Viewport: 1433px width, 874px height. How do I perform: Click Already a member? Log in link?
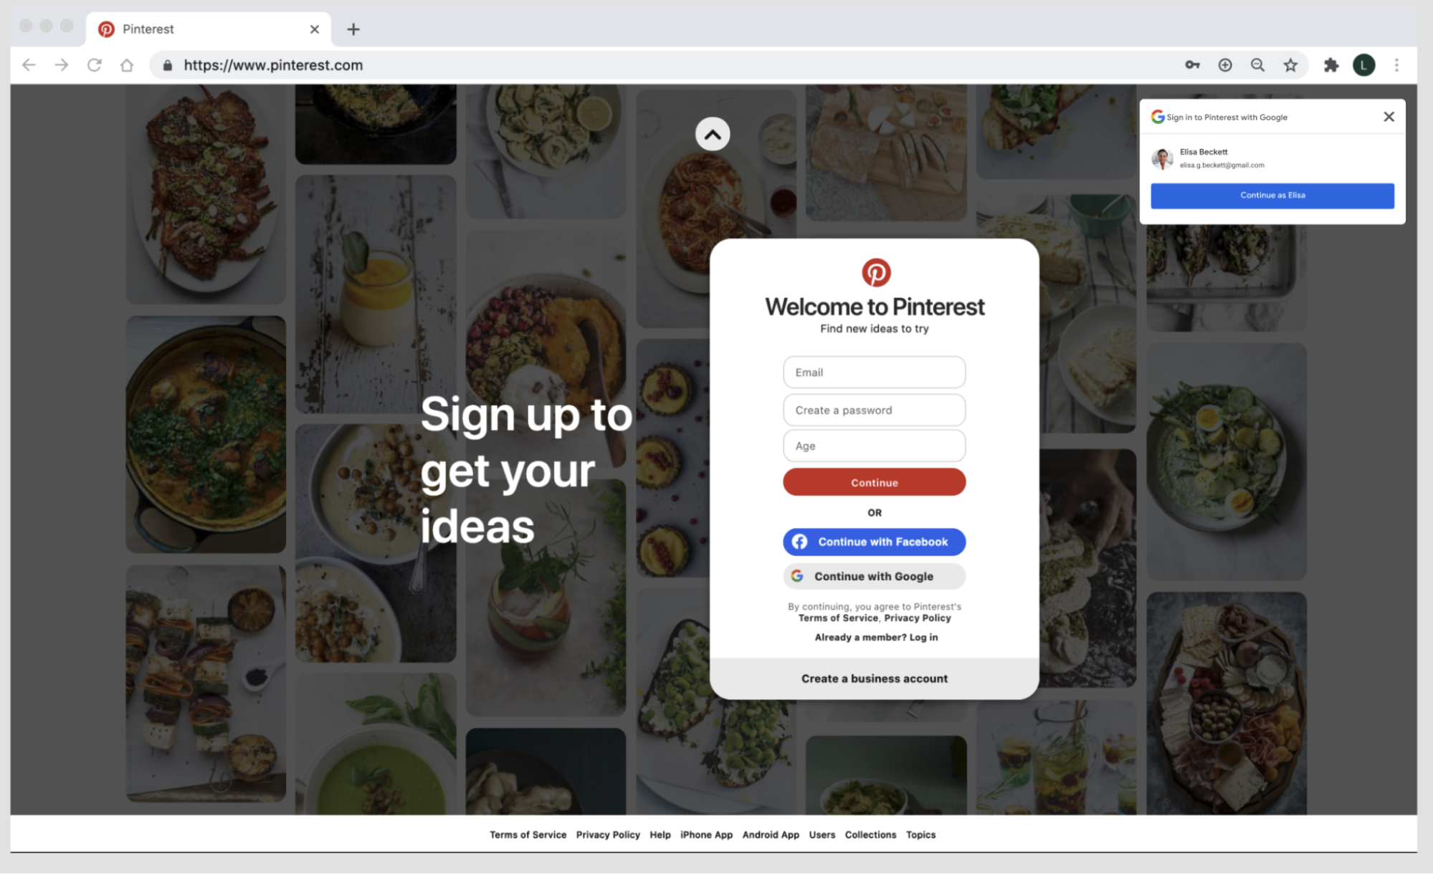(875, 637)
